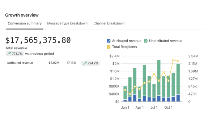Click the Apr 1 axis label
The image size is (204, 131).
click(140, 108)
